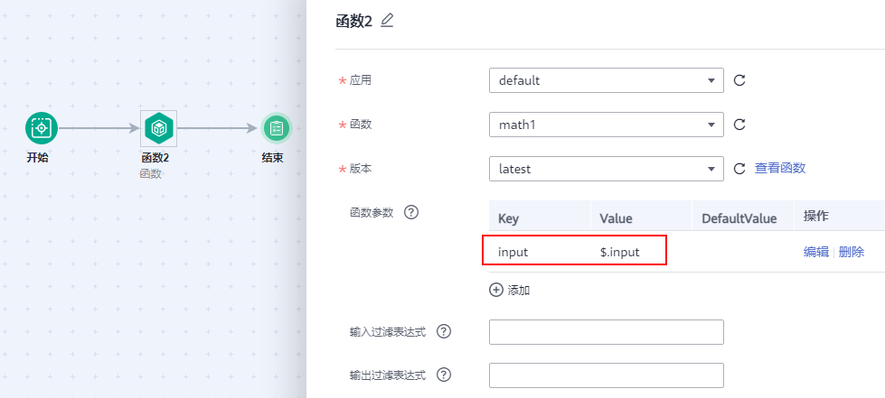Viewport: 885px width, 398px height.
Task: Show help for 输入过滤表达式
Action: (444, 331)
